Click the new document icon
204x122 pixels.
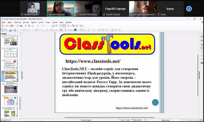tap(3, 26)
